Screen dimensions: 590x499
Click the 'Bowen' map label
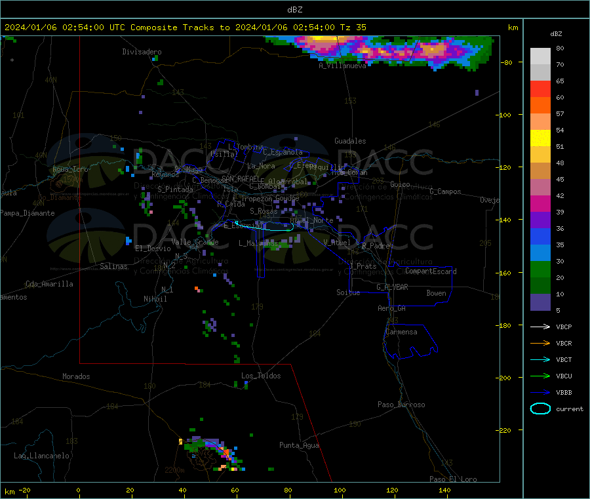436,293
